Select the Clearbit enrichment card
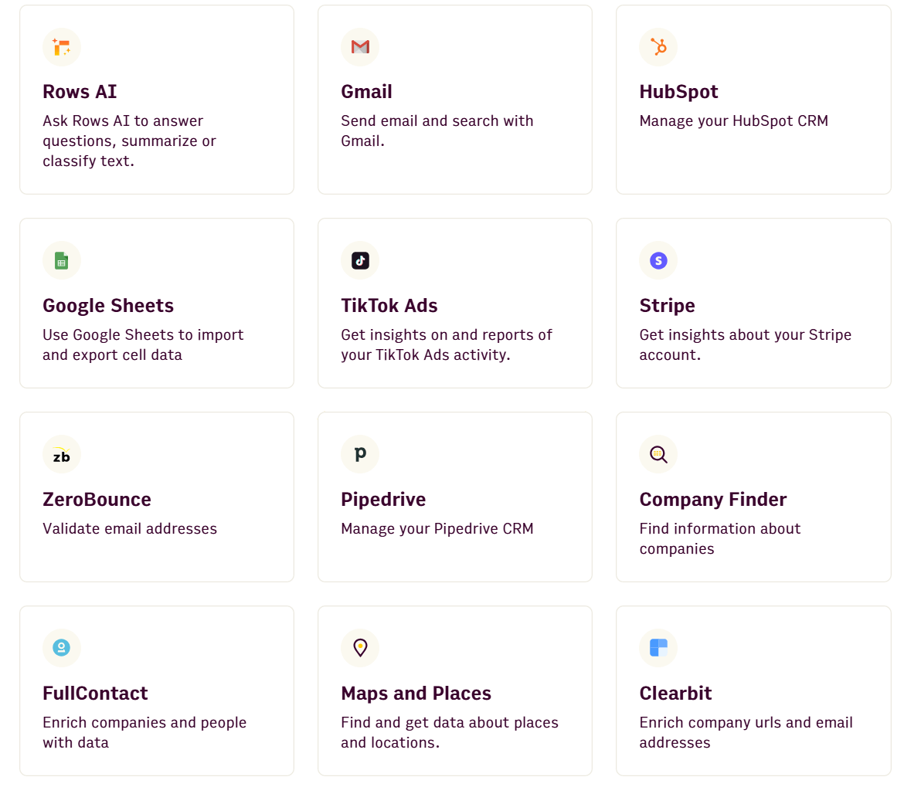The height and width of the screenshot is (787, 904). tap(753, 690)
